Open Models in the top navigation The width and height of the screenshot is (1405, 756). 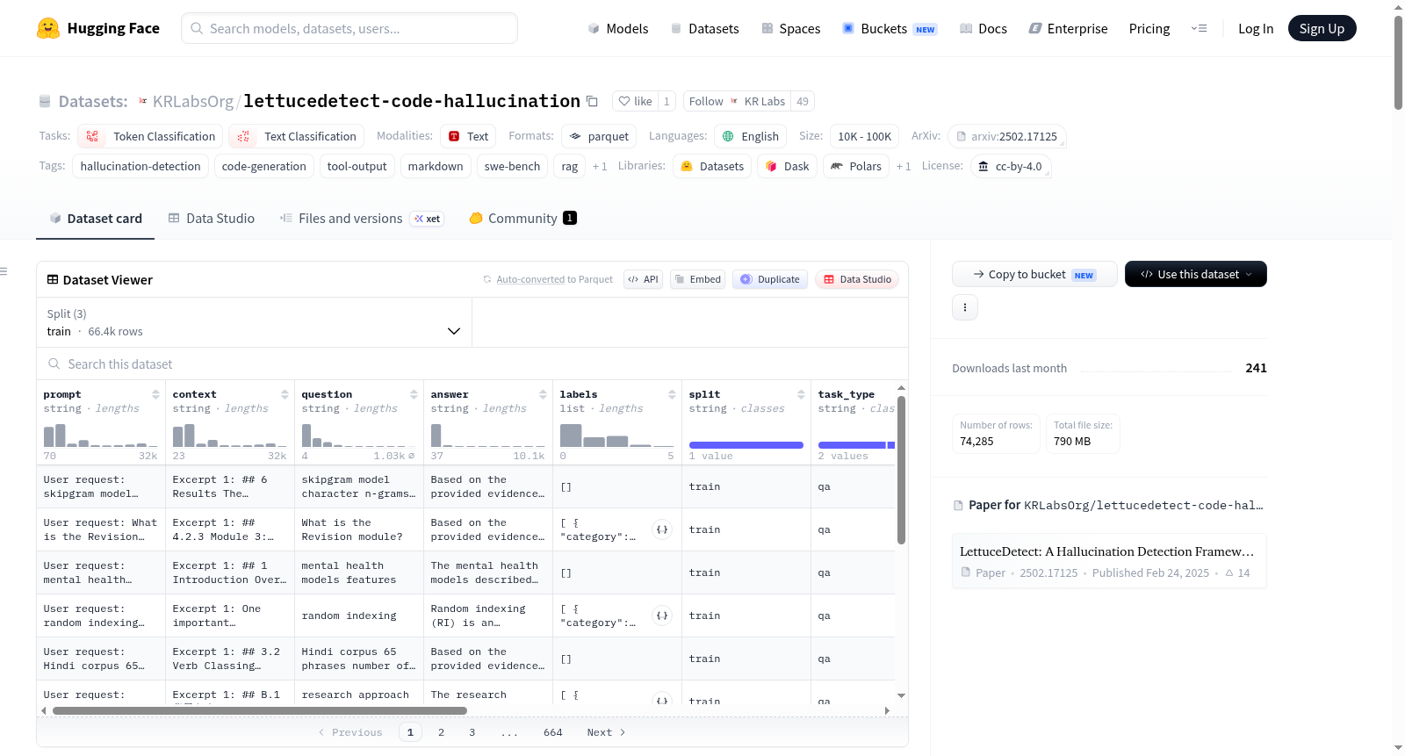(x=618, y=28)
